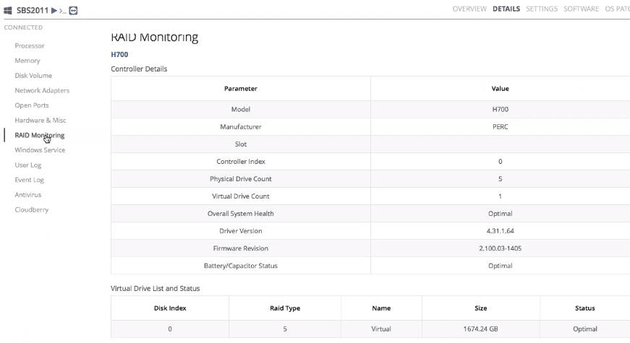
Task: Go to the Software tab
Action: [x=581, y=9]
